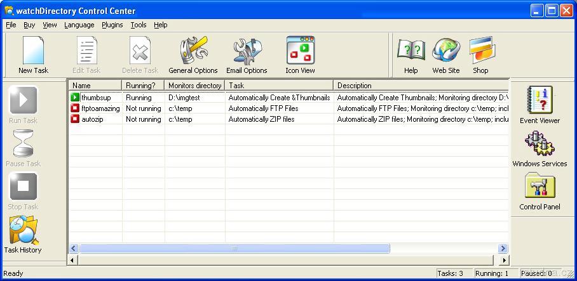Click the Shop icon
Viewport: 577px width, 281px height.
480,55
